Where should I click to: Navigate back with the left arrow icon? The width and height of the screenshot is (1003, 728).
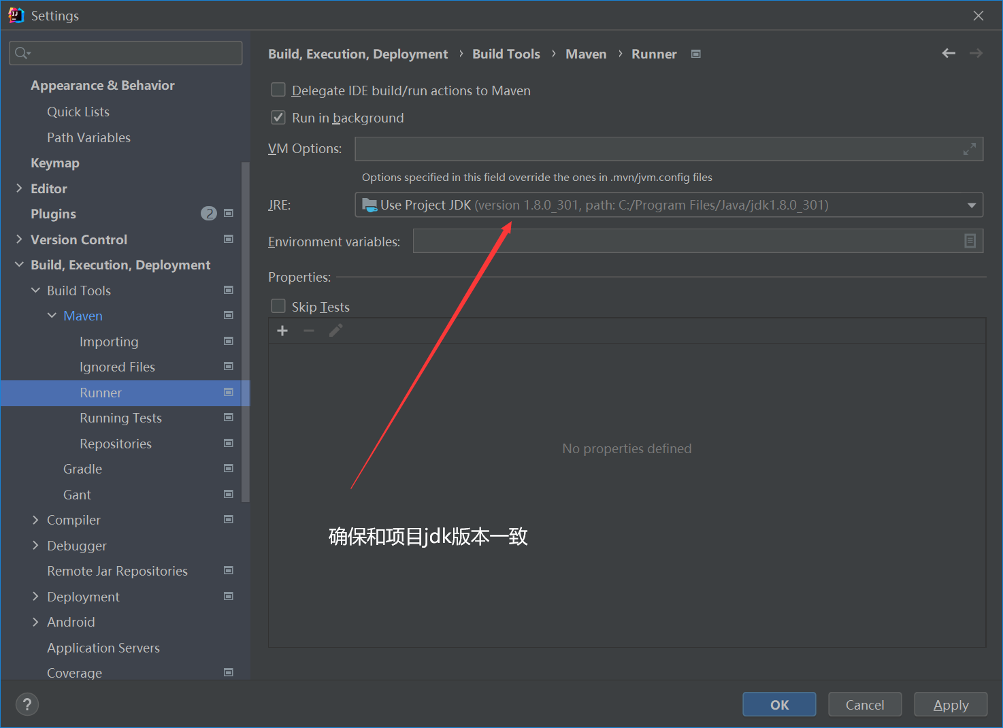tap(949, 53)
